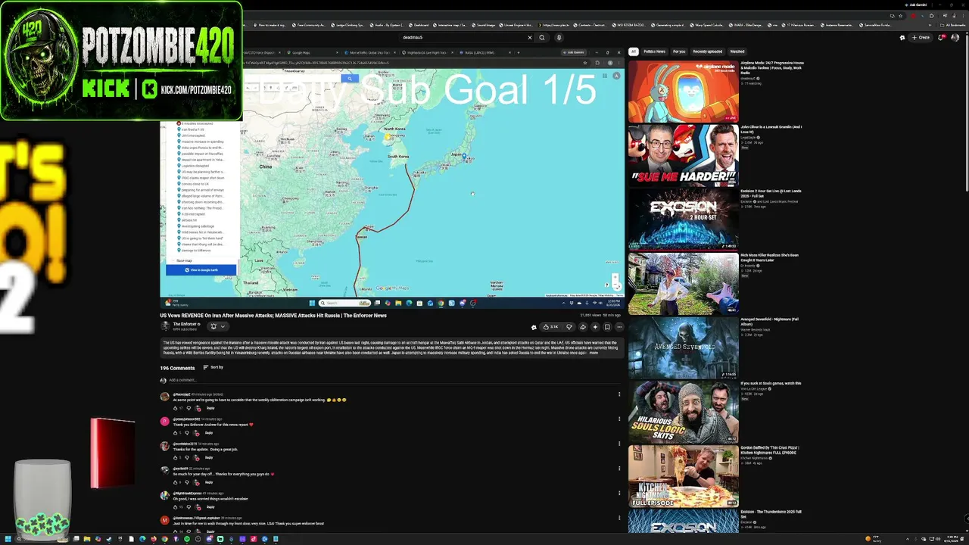
Task: Click the Ask Gemini button in the map browser
Action: pyautogui.click(x=575, y=52)
